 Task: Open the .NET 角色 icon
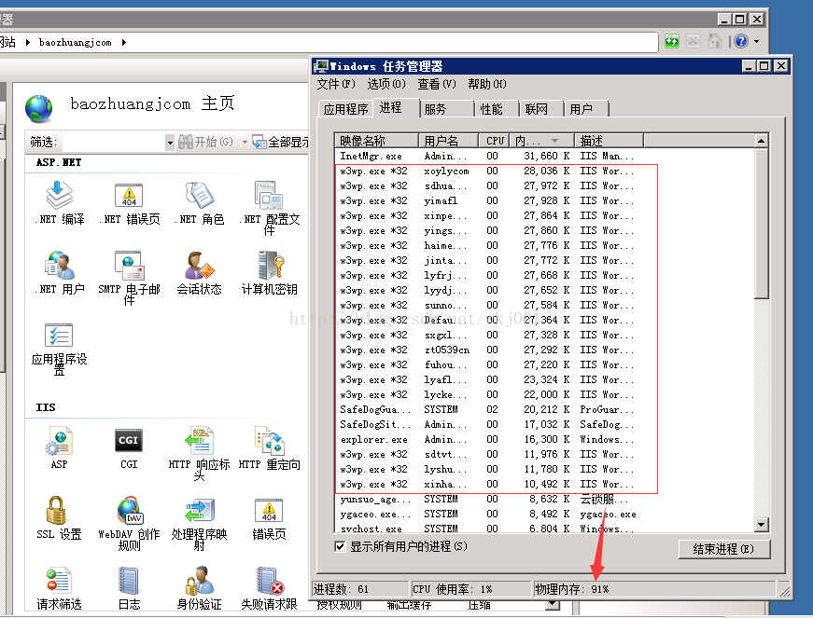(199, 196)
